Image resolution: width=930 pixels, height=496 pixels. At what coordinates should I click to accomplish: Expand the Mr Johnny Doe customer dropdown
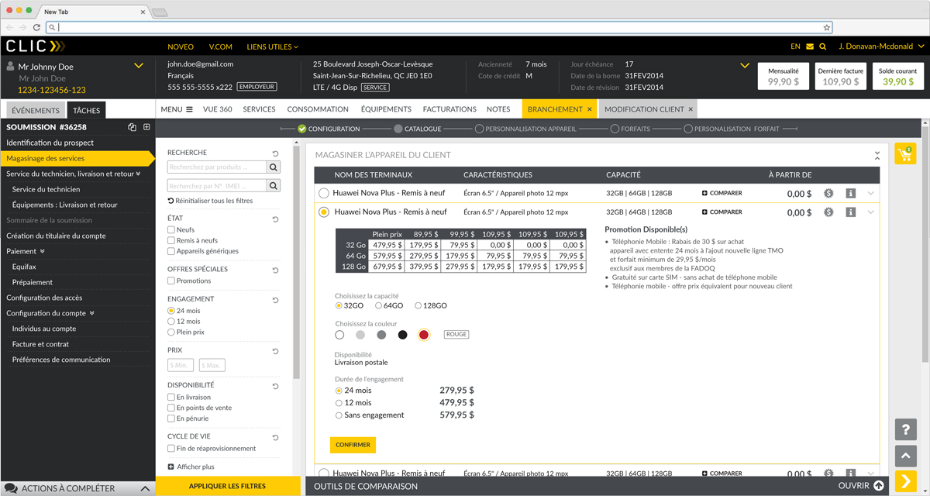(x=139, y=66)
